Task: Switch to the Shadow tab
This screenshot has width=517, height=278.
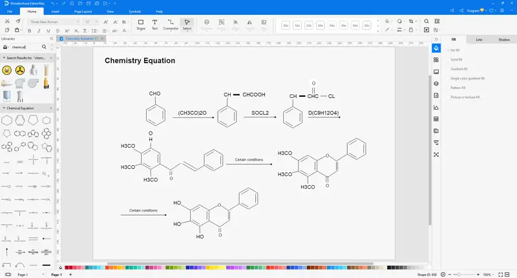Action: coord(503,40)
